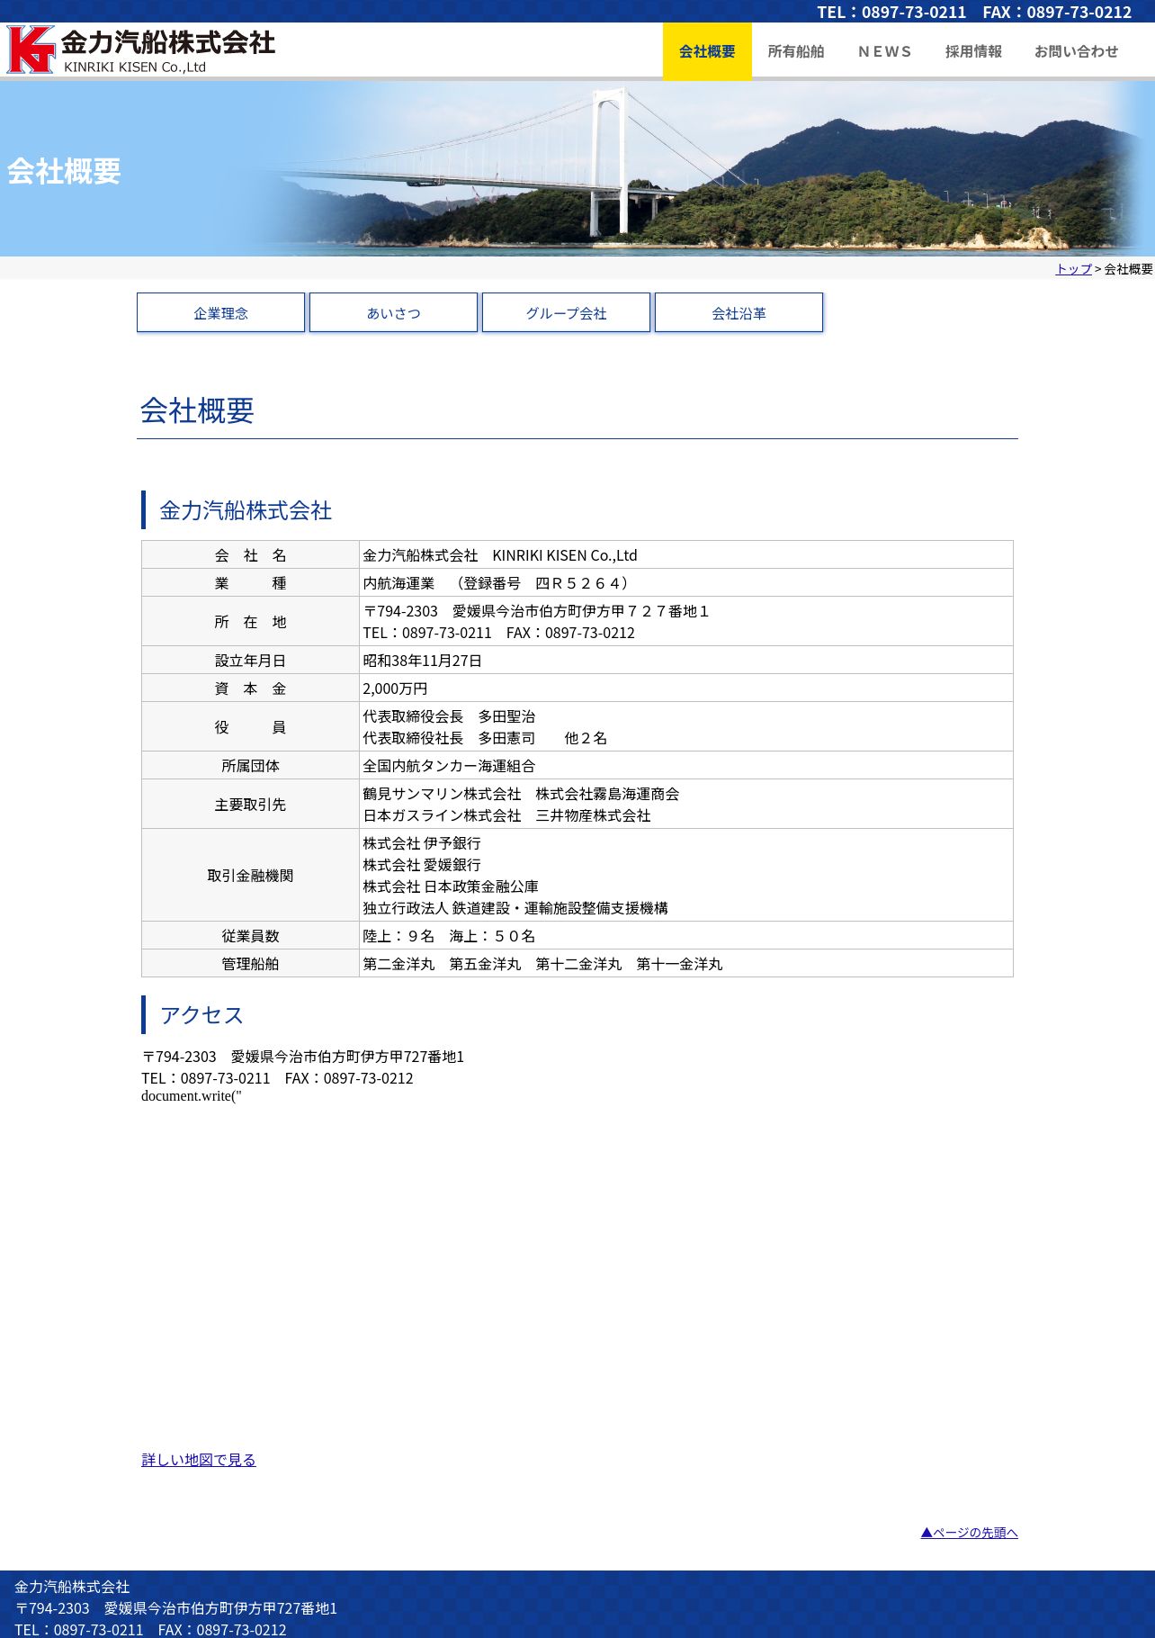Follow the トップ breadcrumb link
This screenshot has height=1638, width=1155.
[x=1073, y=269]
